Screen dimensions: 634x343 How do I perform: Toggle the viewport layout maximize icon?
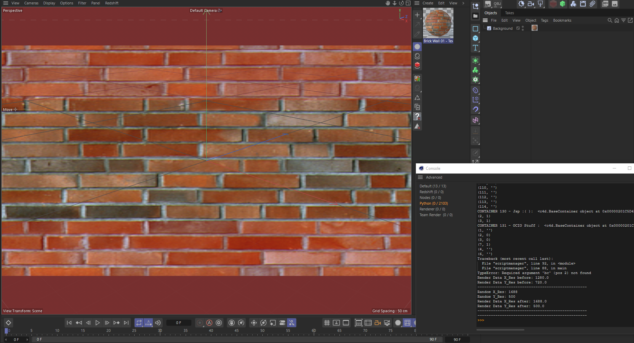coord(408,3)
